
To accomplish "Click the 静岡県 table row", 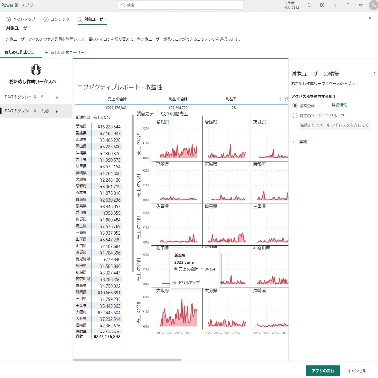I will click(x=98, y=293).
